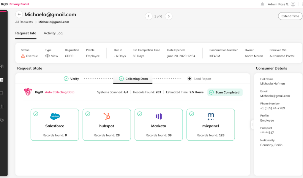Open the notifications bell

pos(262,4)
